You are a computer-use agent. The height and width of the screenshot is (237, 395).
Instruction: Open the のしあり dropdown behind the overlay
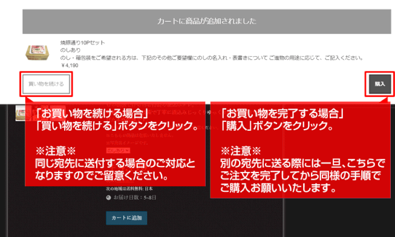click(118, 150)
